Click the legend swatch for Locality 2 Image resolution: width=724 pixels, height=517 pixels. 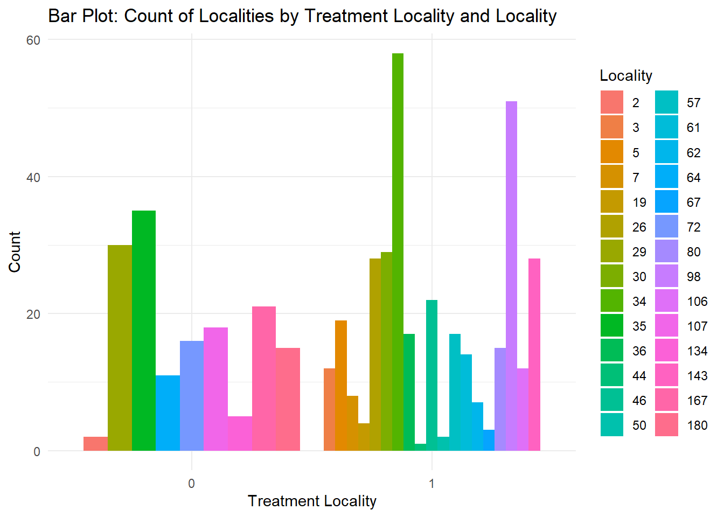pos(611,102)
